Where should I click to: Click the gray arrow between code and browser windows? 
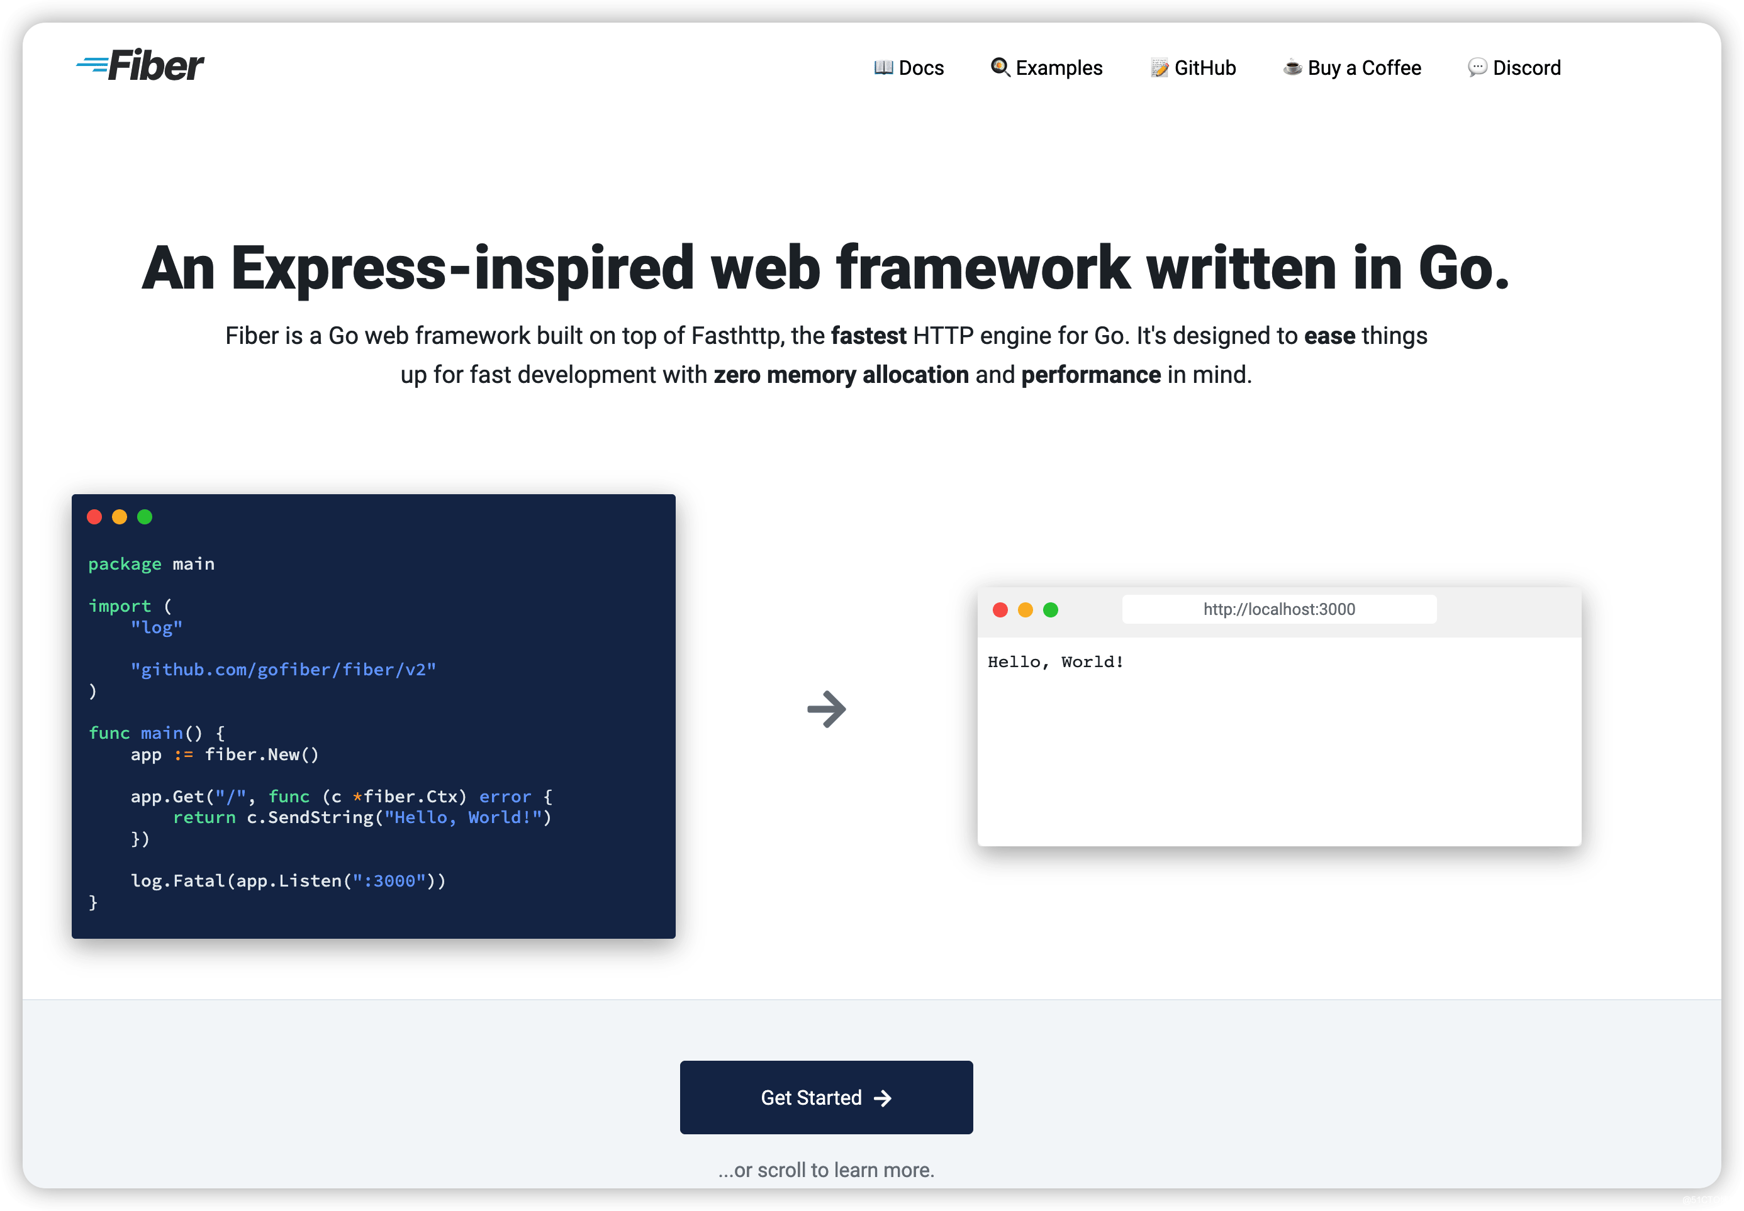click(x=827, y=709)
